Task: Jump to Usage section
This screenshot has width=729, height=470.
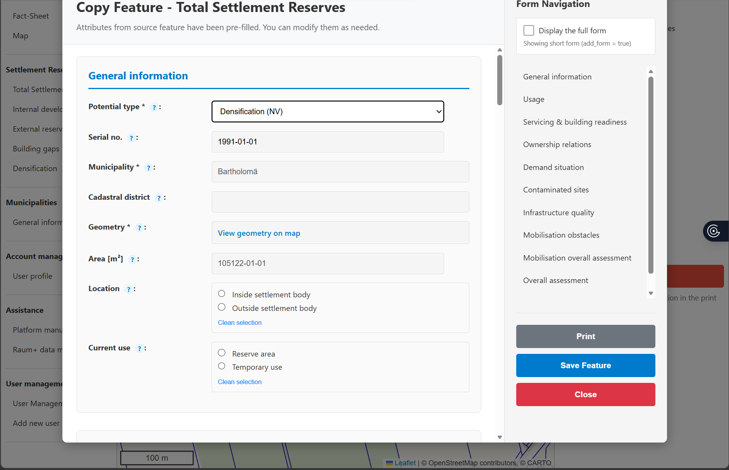Action: tap(534, 99)
